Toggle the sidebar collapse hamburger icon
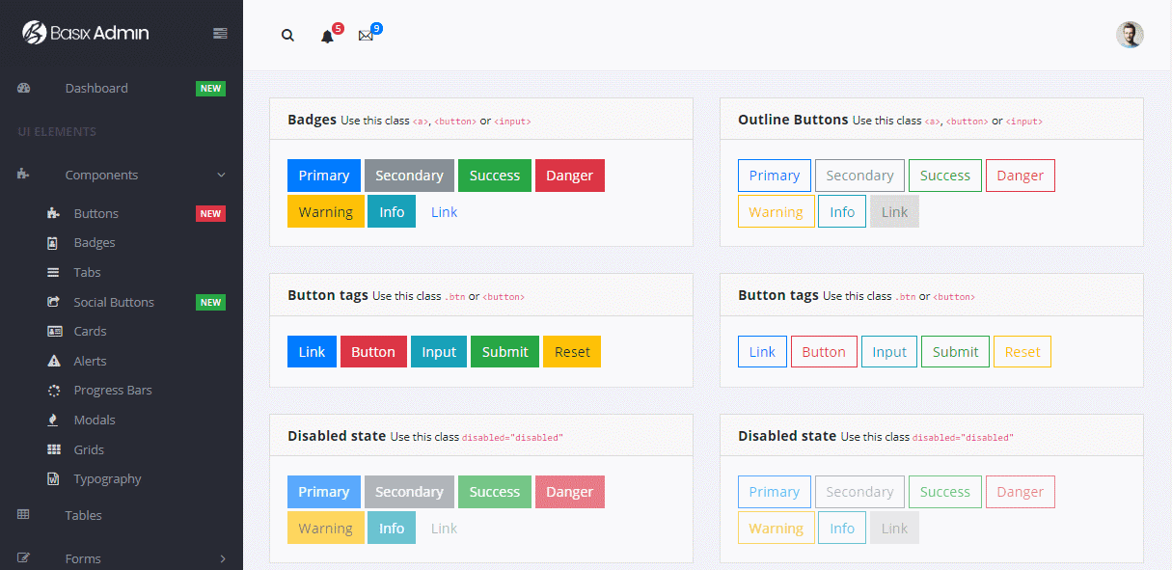Screen dimensions: 1172x570 (220, 32)
